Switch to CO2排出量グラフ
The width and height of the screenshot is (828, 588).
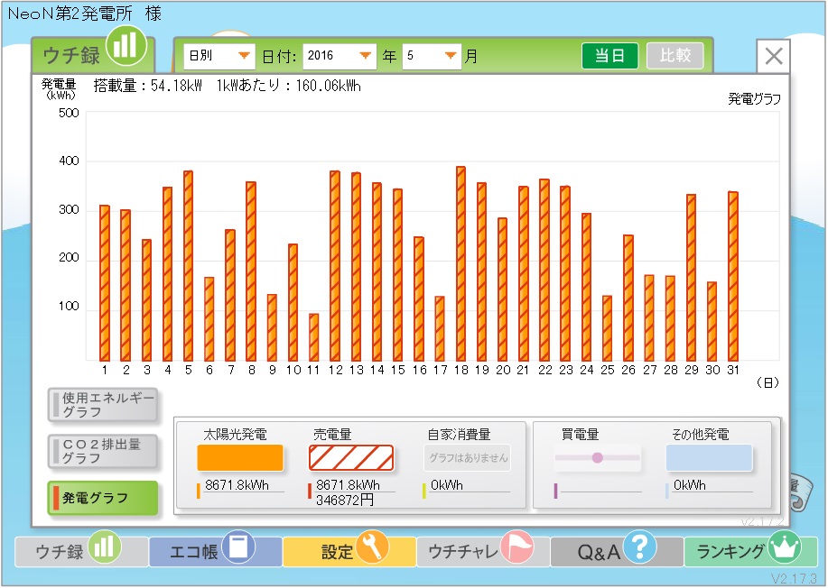coord(103,452)
